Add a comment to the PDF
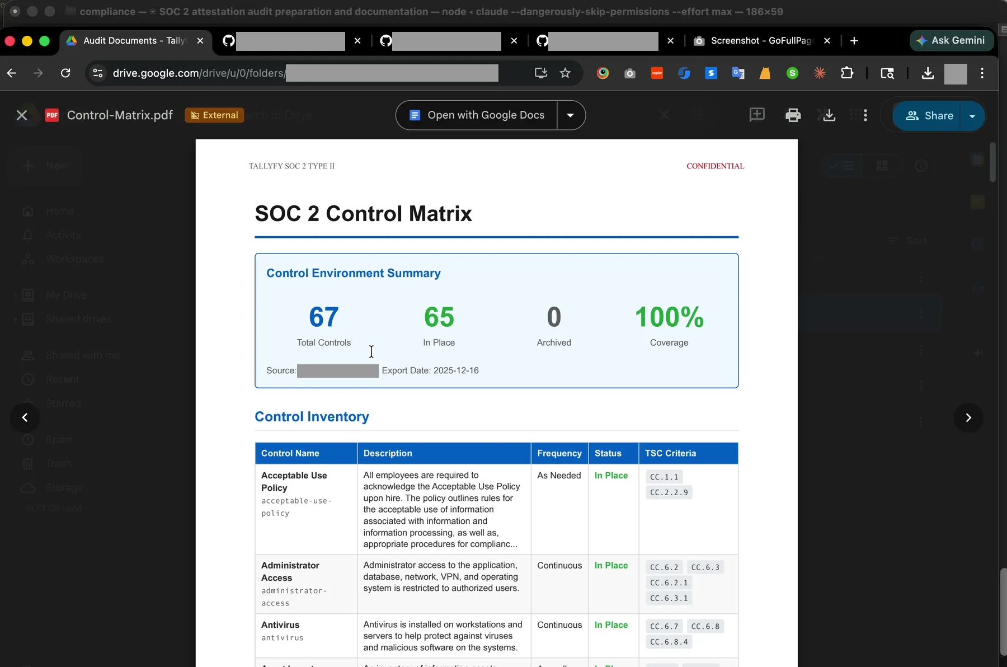Image resolution: width=1007 pixels, height=667 pixels. (757, 115)
